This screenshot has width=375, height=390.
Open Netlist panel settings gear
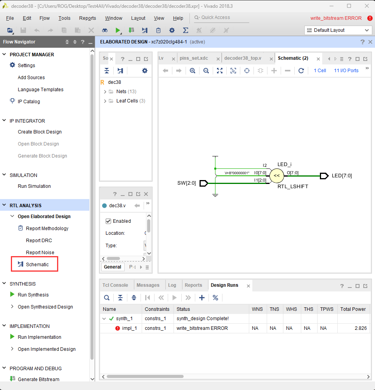[x=144, y=71]
